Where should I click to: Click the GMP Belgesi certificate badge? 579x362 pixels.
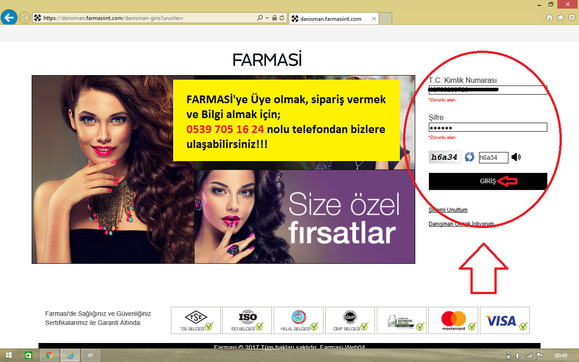coord(350,320)
